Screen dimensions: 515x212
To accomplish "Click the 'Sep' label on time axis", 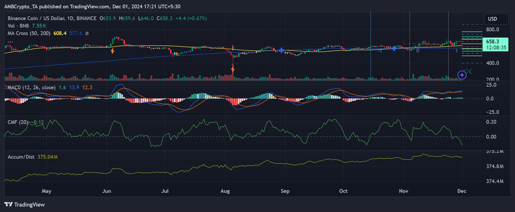I will pyautogui.click(x=285, y=191).
